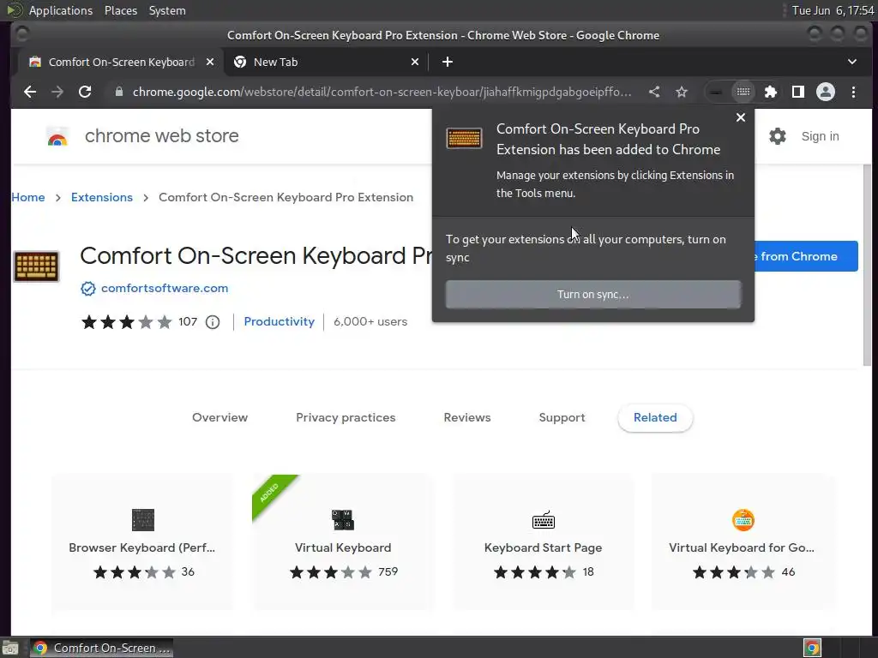The width and height of the screenshot is (878, 658).
Task: Click the address bar URL
Action: coord(382,92)
